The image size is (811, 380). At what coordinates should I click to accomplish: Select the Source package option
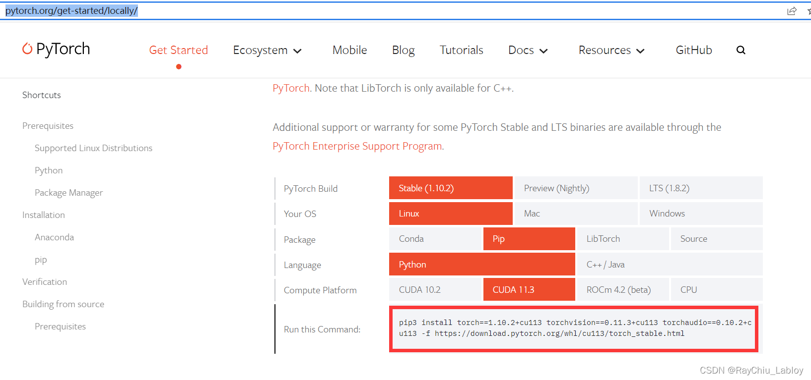[717, 239]
